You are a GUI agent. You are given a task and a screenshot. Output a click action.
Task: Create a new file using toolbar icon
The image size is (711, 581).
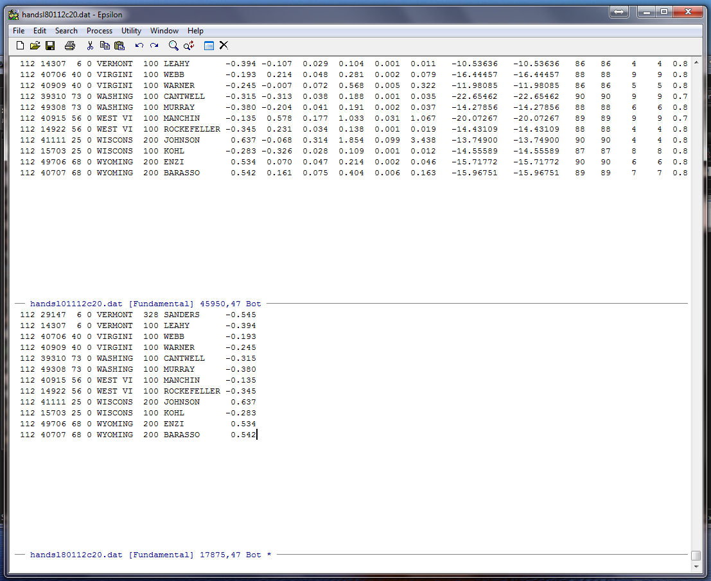click(x=20, y=46)
